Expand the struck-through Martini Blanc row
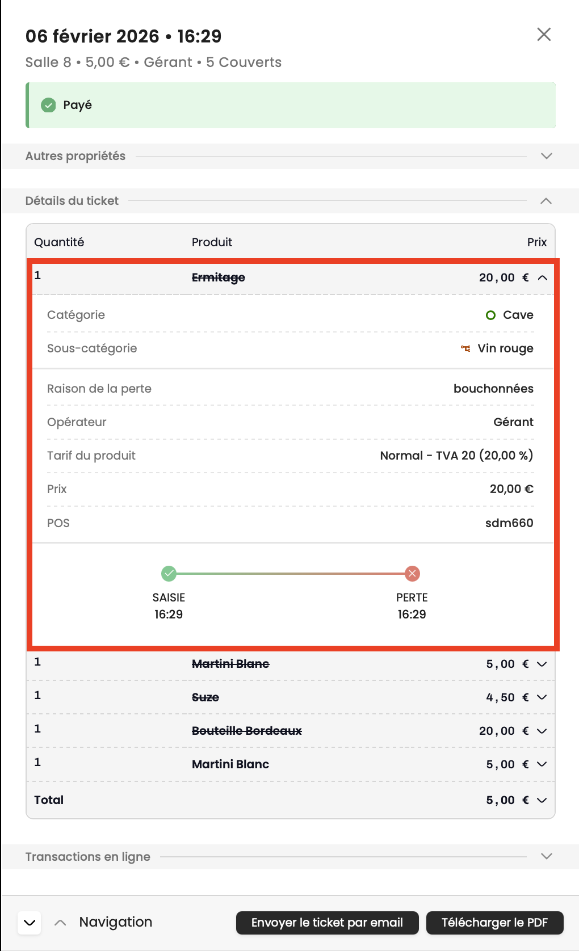Viewport: 579px width, 951px height. coord(542,664)
